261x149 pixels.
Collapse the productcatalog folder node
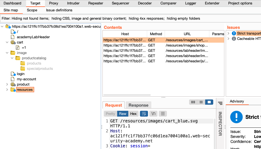pos(12,58)
